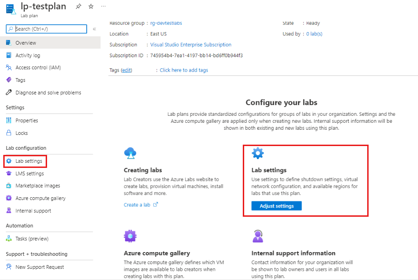The width and height of the screenshot is (418, 280).
Task: Focus the Search (Ctrl+/) input field
Action: [47, 29]
